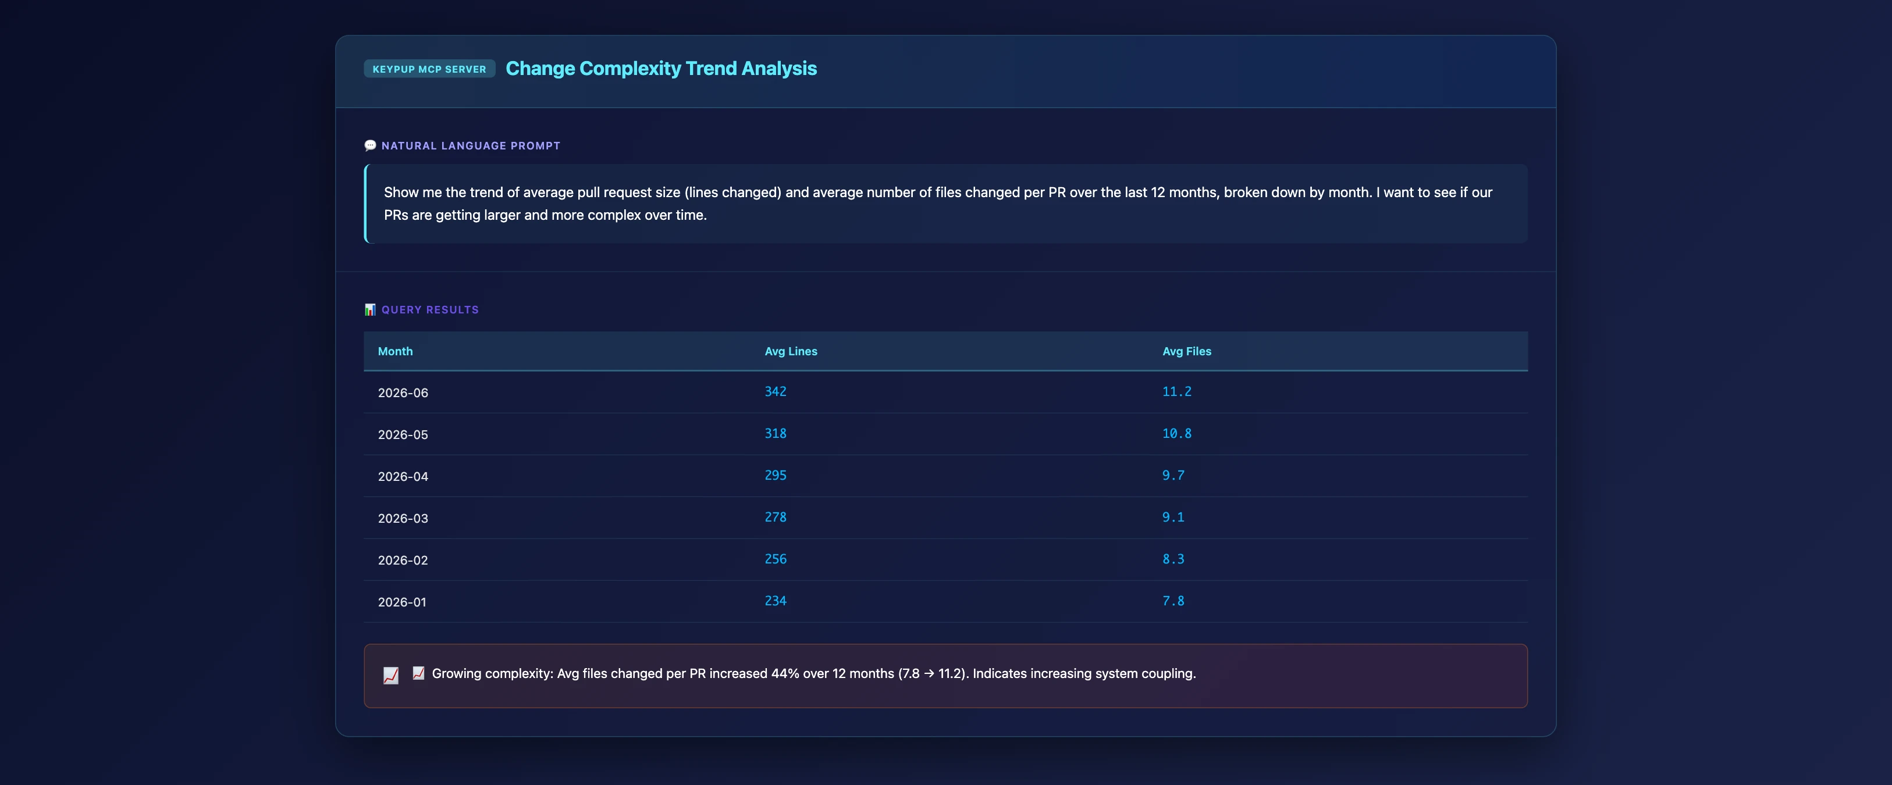This screenshot has width=1892, height=785.
Task: Click the prompt text about pull request size
Action: coord(938,204)
